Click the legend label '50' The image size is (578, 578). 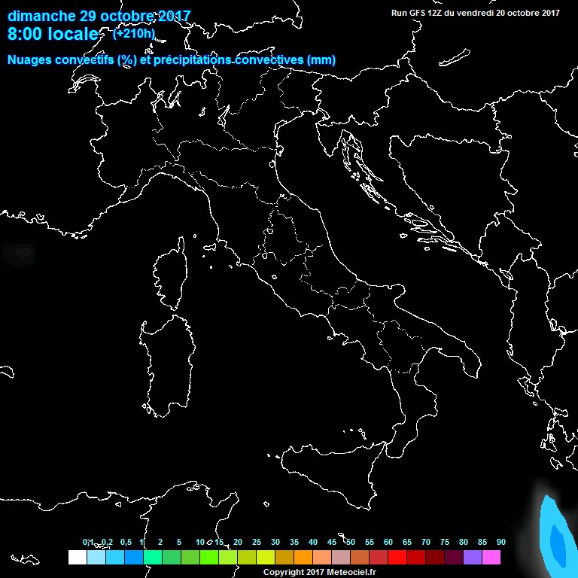coord(351,542)
